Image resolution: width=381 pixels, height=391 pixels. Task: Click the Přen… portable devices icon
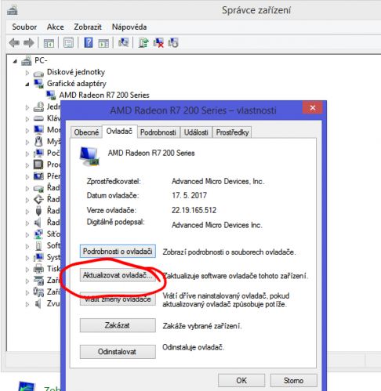click(x=38, y=176)
